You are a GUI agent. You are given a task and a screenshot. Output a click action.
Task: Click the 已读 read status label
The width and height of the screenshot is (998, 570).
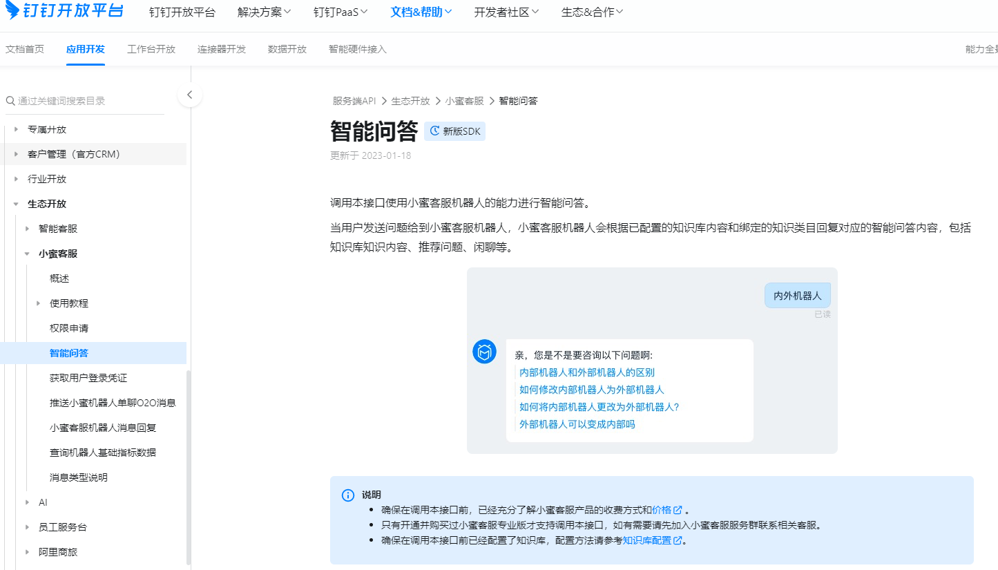[823, 314]
